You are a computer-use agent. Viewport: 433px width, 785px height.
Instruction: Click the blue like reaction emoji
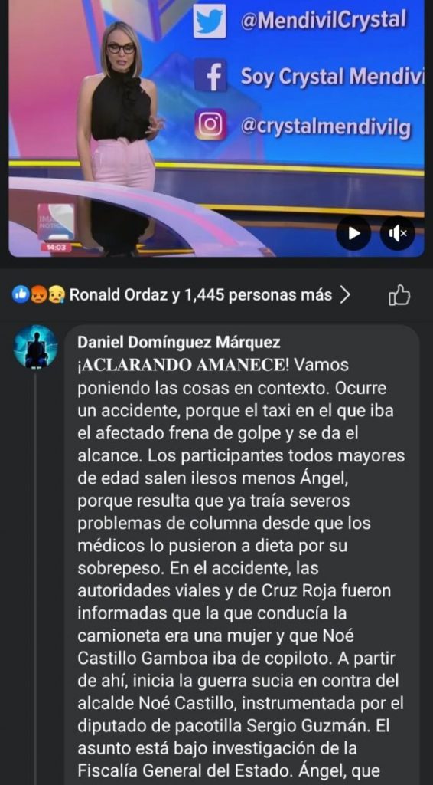(x=21, y=295)
